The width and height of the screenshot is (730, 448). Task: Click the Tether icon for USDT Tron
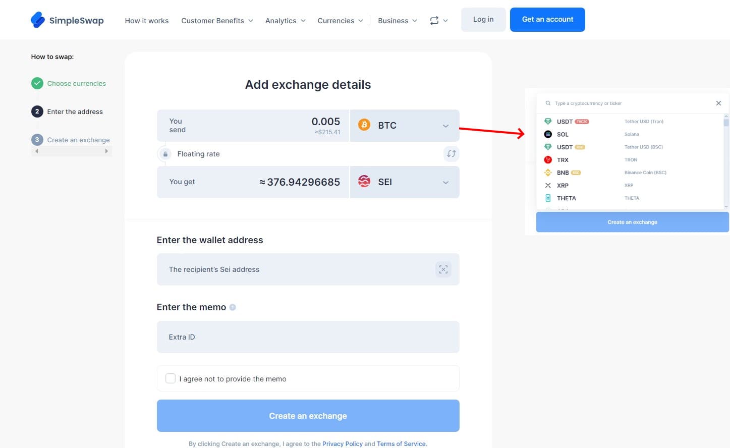point(548,121)
